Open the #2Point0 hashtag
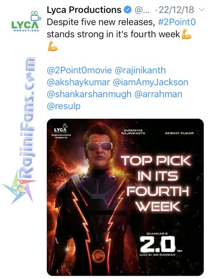Image resolution: width=211 pixels, height=279 pixels. click(x=177, y=22)
